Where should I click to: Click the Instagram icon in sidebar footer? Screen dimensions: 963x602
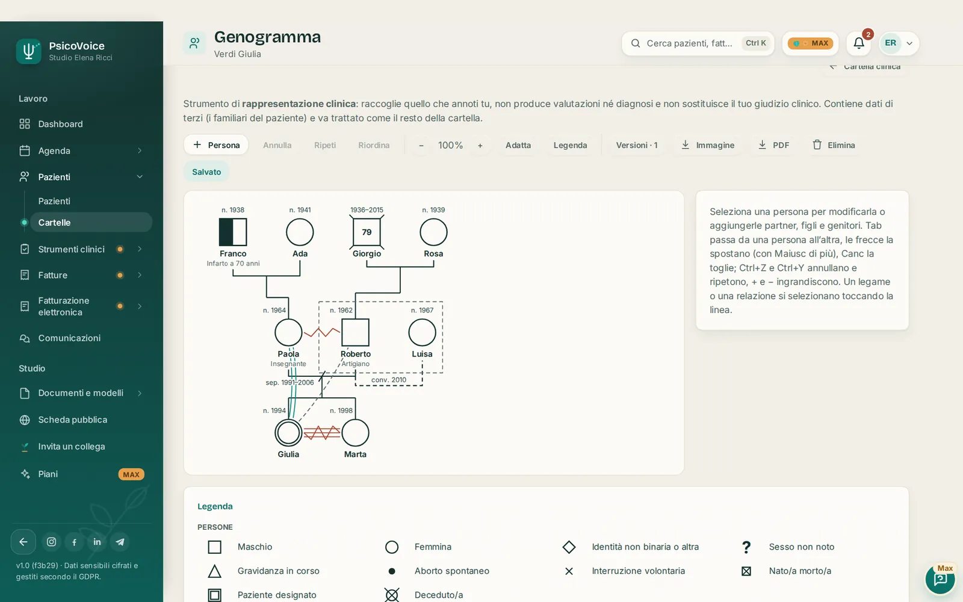click(52, 542)
